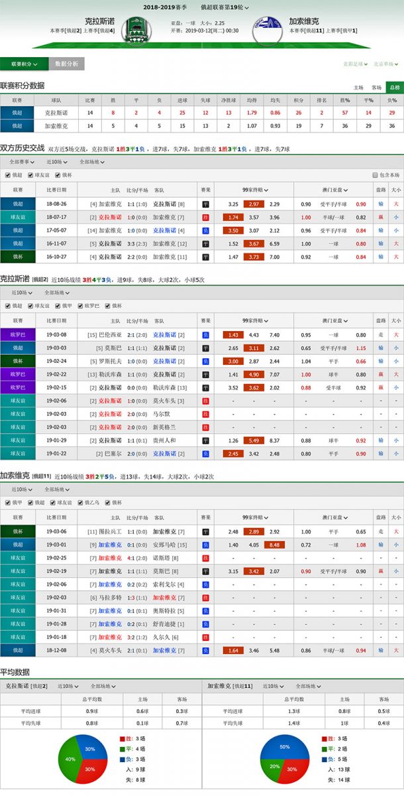Click the 平 badge in the 19-03-06 图拉兵工 row
This screenshot has height=796, width=404.
pyautogui.click(x=205, y=531)
